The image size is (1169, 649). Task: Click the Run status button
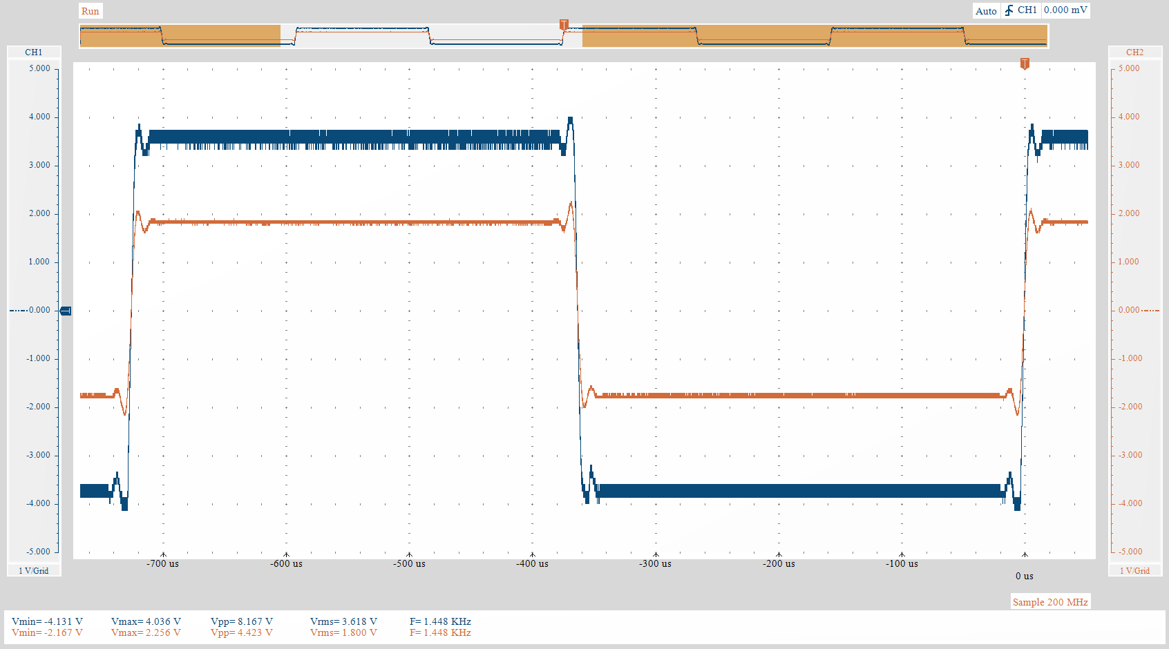point(91,11)
